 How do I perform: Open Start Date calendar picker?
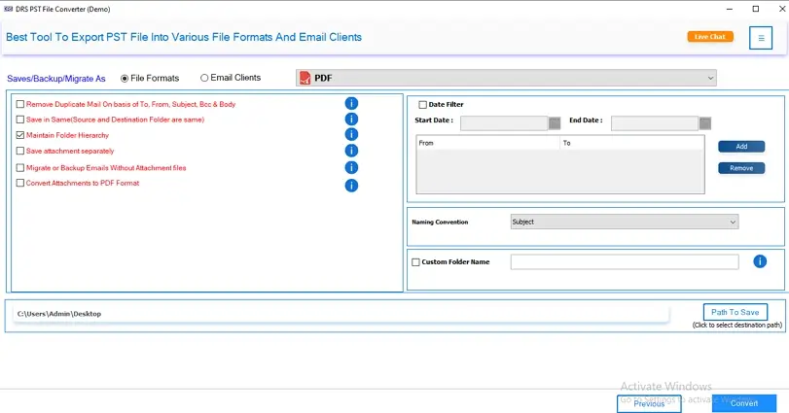click(555, 123)
